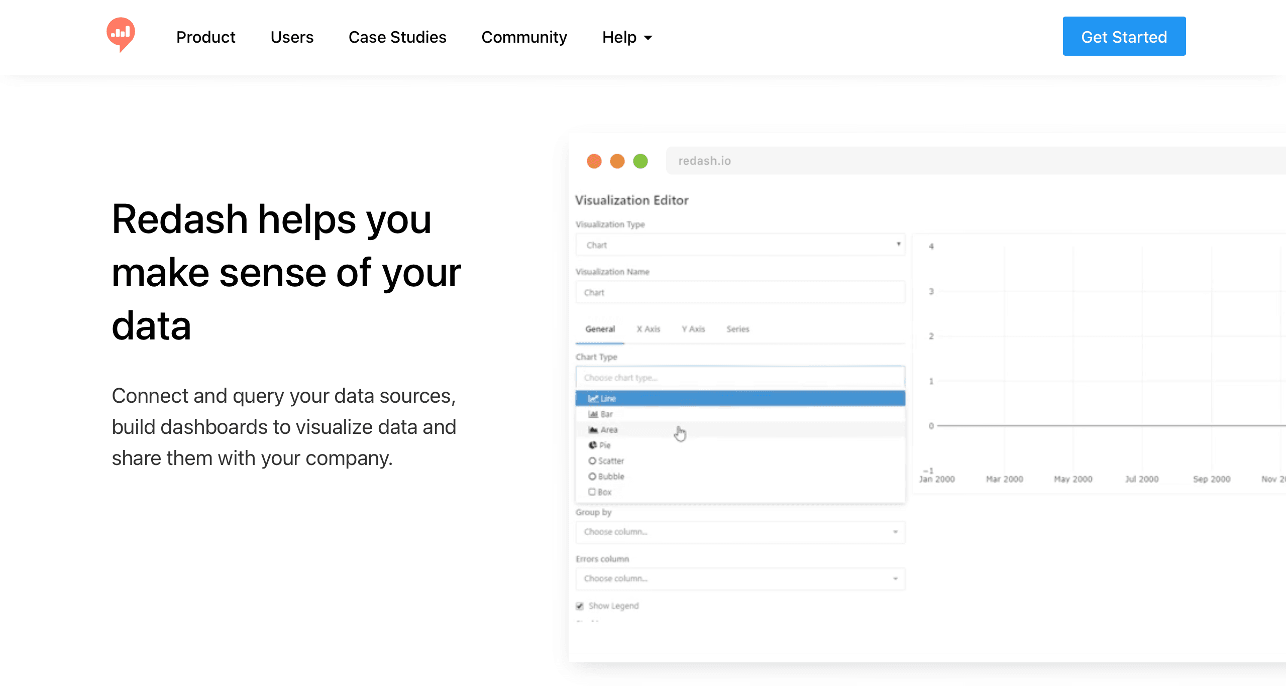Visit the Community link

pos(524,37)
